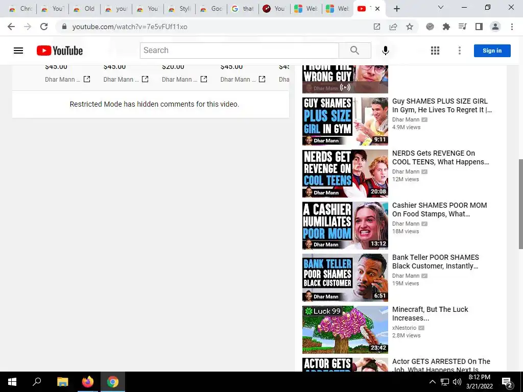This screenshot has height=392, width=523.
Task: Open Chrome's three-dot menu
Action: click(512, 27)
